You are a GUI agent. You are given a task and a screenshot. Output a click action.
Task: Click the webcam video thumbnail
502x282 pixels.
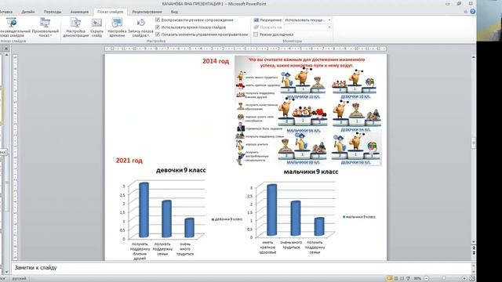coord(489,20)
